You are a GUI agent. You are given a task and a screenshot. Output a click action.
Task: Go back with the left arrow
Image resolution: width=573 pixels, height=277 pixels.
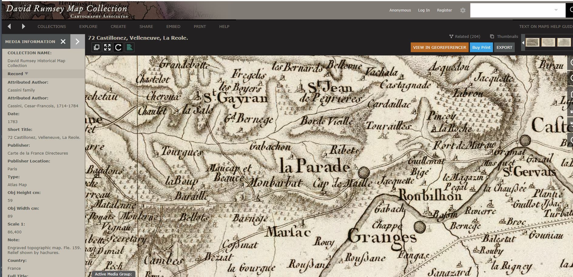pos(9,26)
